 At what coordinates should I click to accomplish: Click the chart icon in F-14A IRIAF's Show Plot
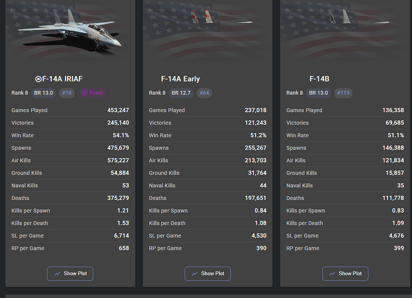(57, 274)
